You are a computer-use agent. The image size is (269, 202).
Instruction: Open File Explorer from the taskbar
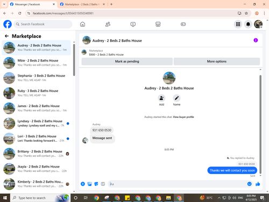click(168, 198)
